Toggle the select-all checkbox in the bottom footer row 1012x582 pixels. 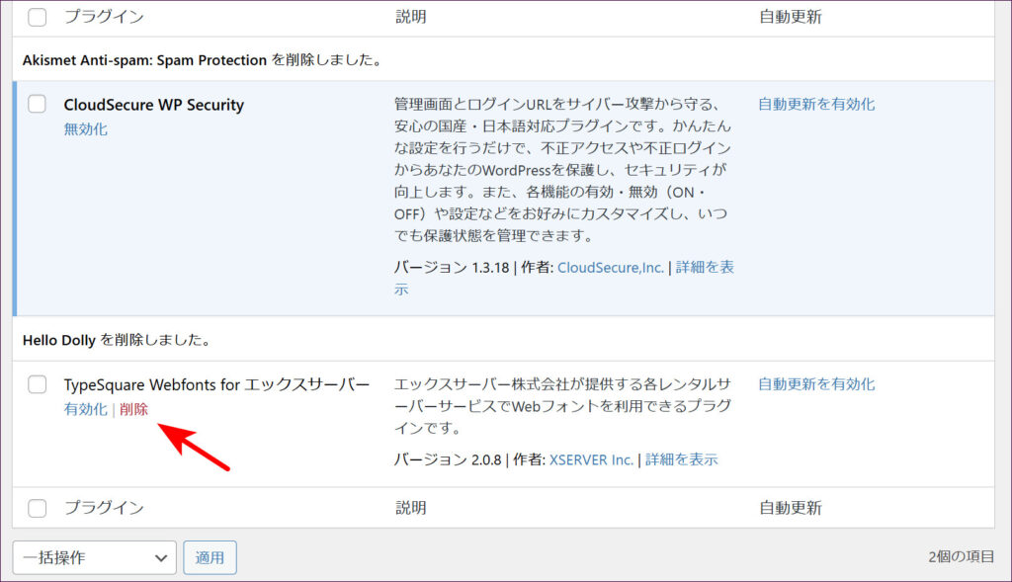[37, 508]
